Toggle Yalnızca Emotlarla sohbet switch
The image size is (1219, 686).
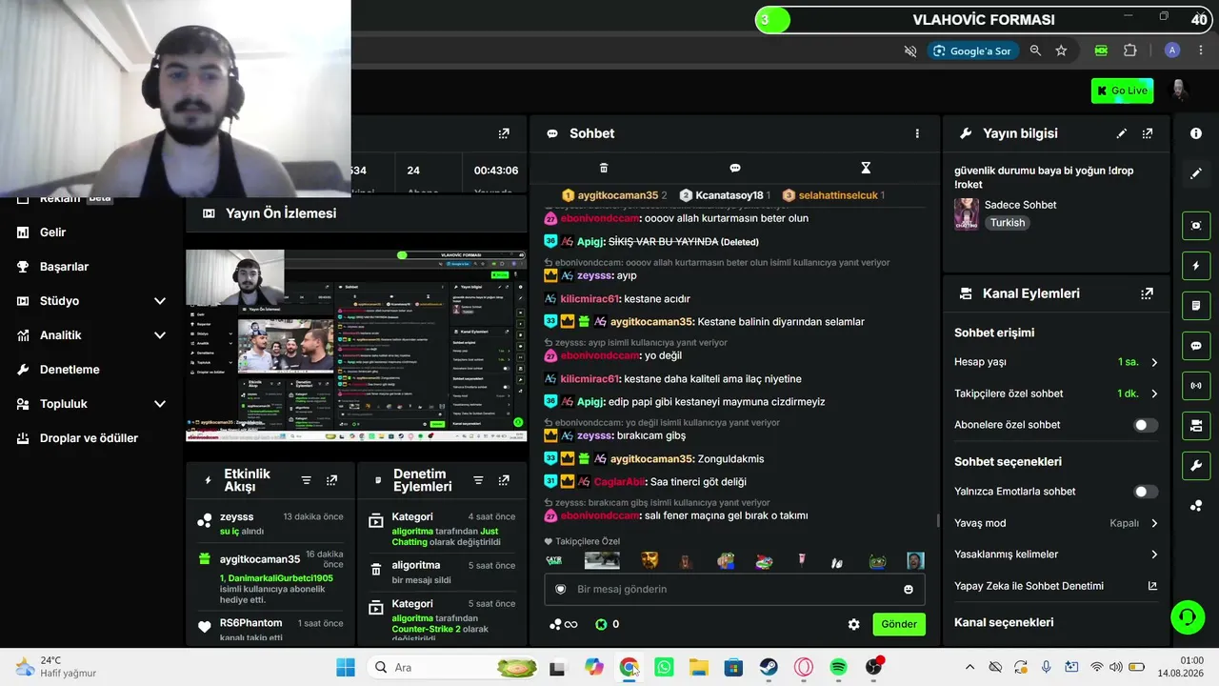[1147, 492]
